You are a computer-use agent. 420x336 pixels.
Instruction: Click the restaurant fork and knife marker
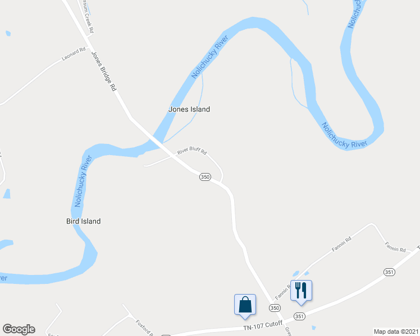click(301, 292)
